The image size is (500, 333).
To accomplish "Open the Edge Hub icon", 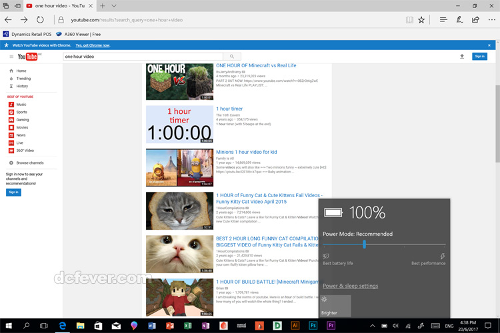I will (x=443, y=20).
